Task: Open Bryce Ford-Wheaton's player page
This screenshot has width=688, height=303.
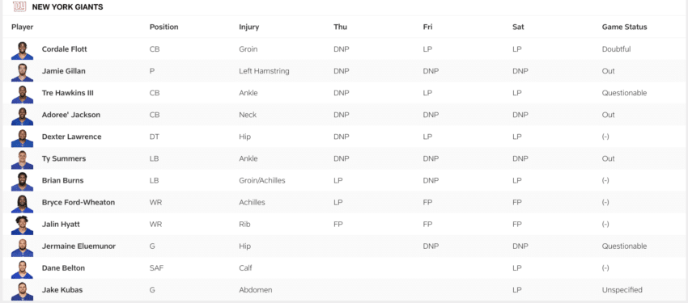Action: 78,202
